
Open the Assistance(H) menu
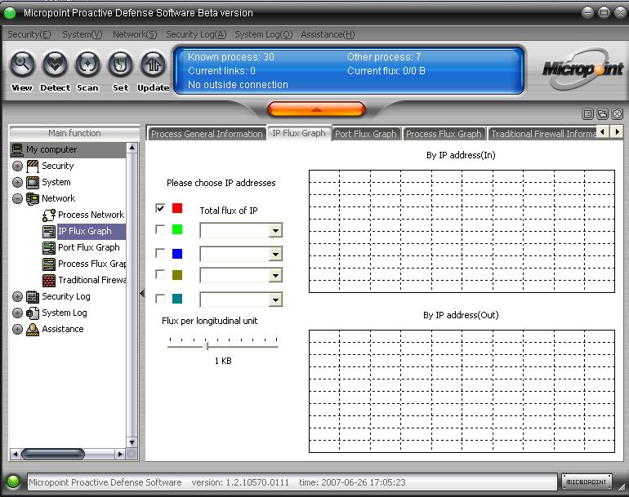(328, 34)
